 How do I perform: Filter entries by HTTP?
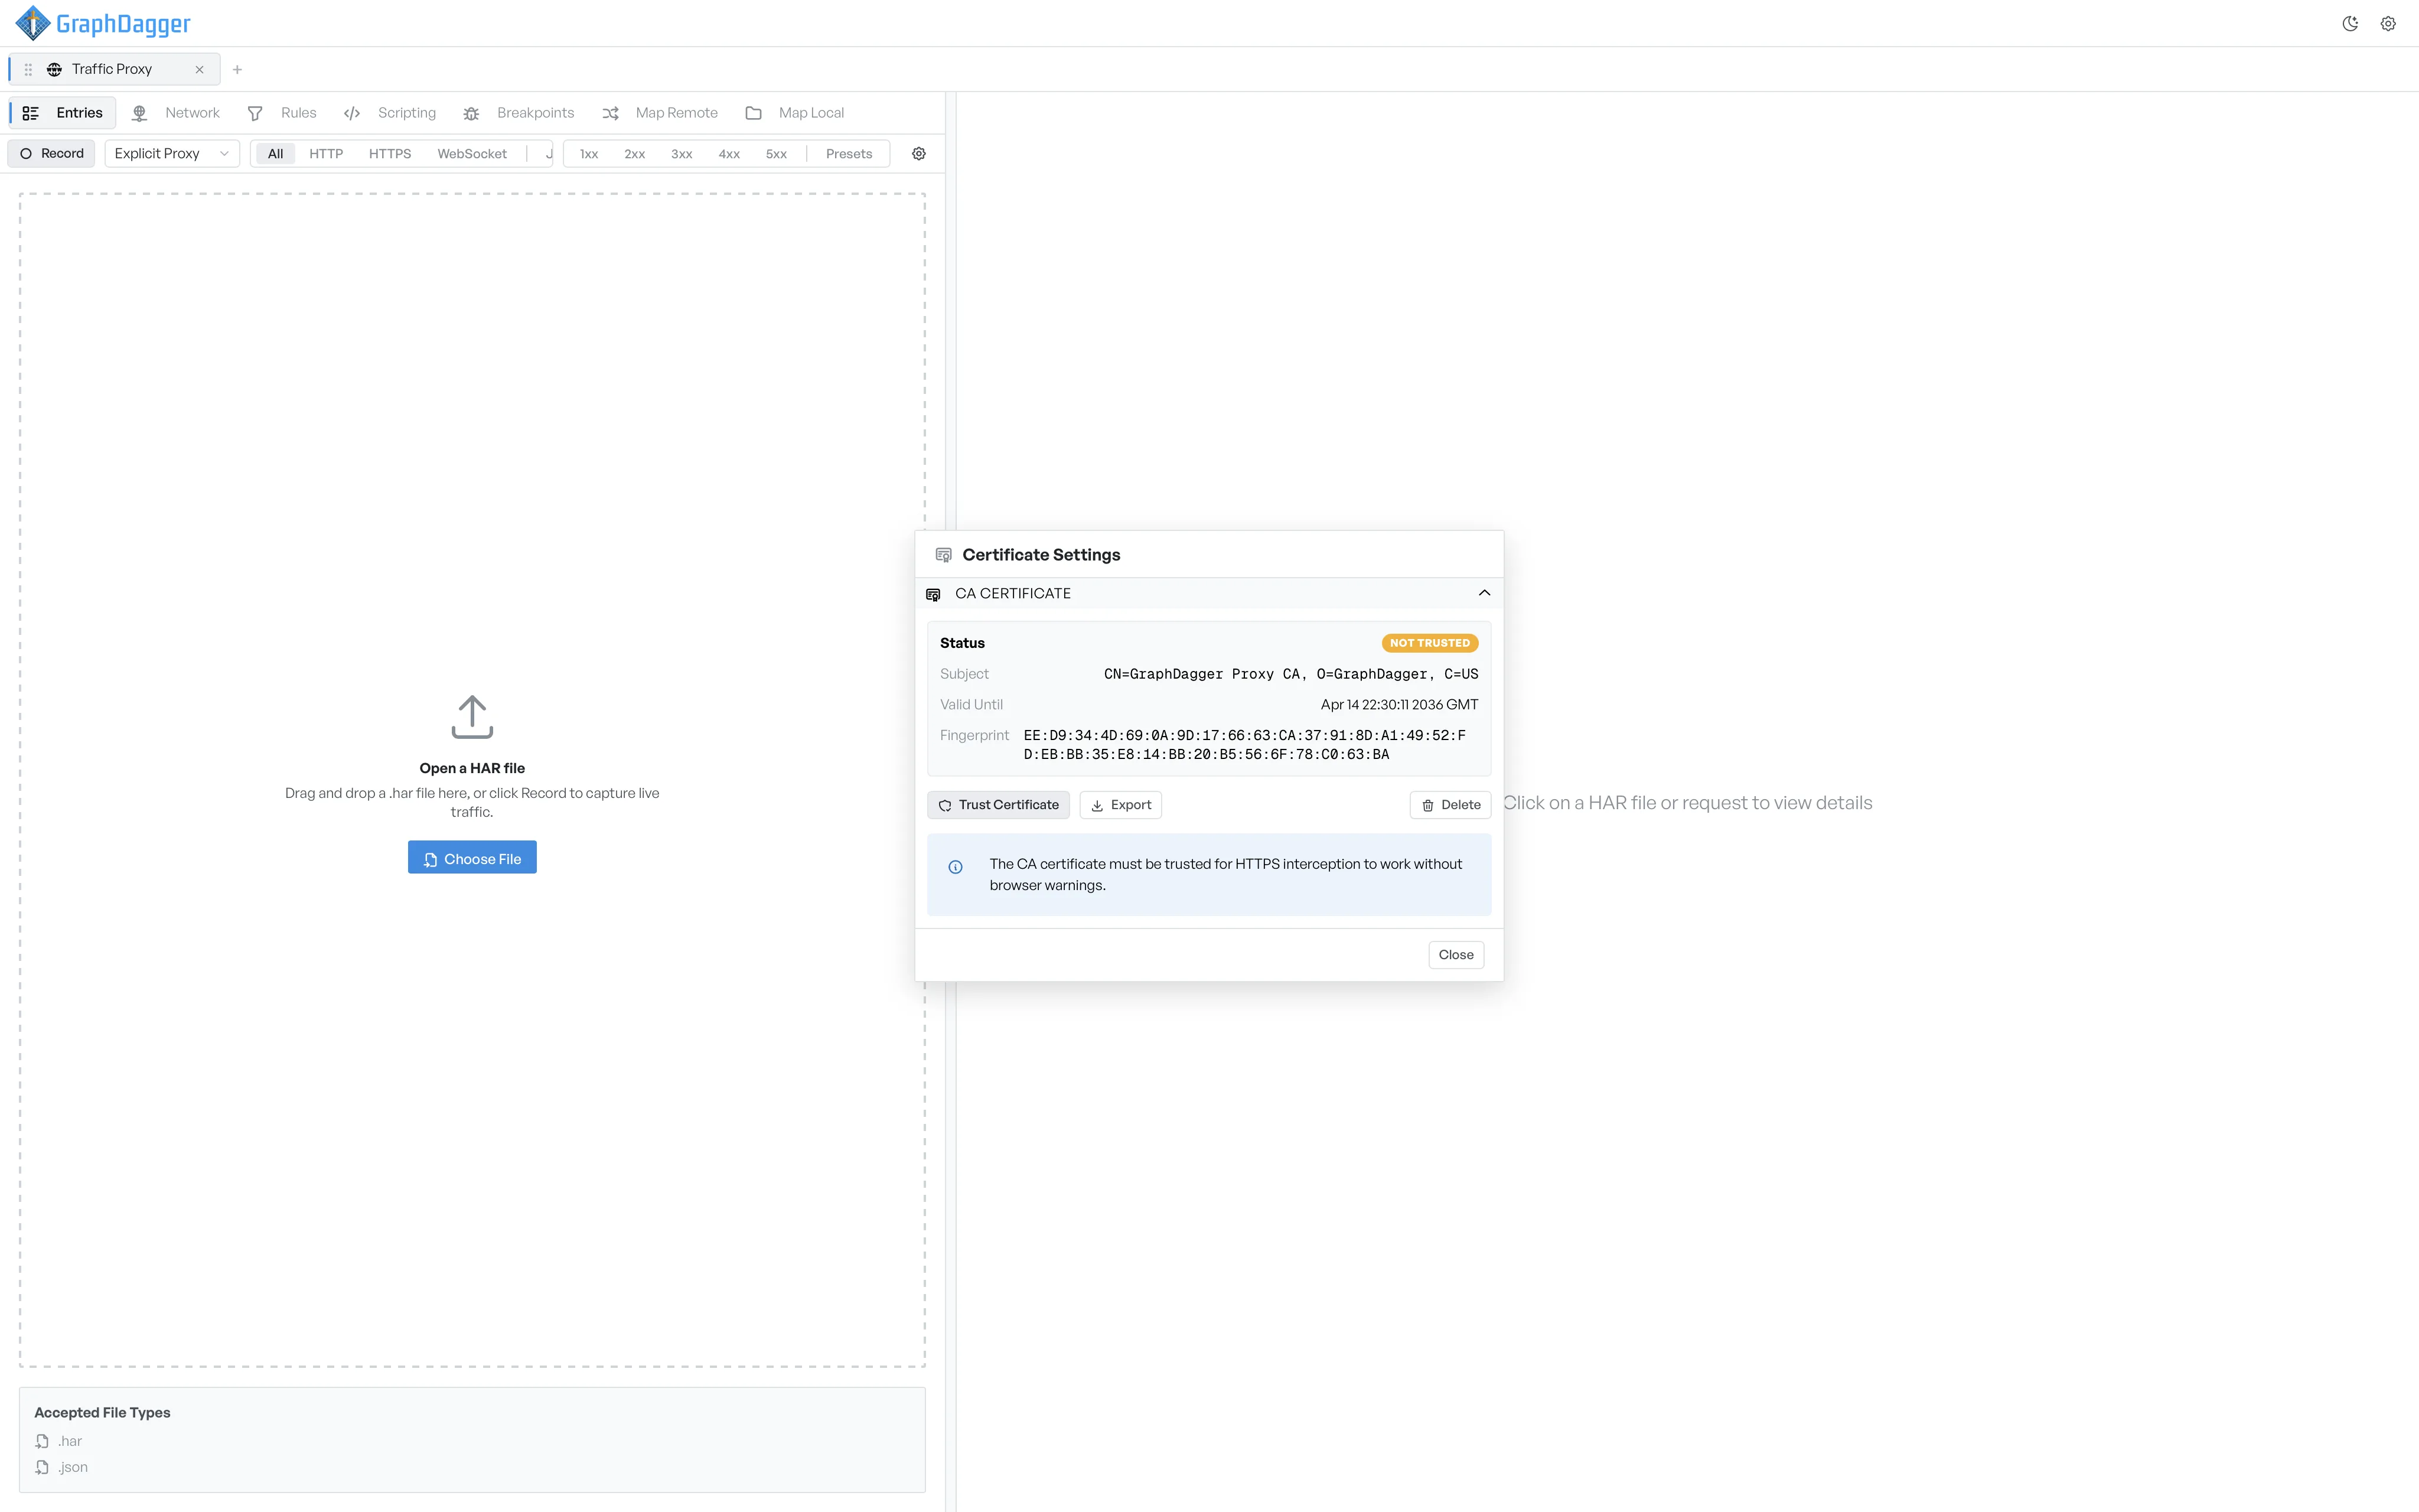click(326, 153)
